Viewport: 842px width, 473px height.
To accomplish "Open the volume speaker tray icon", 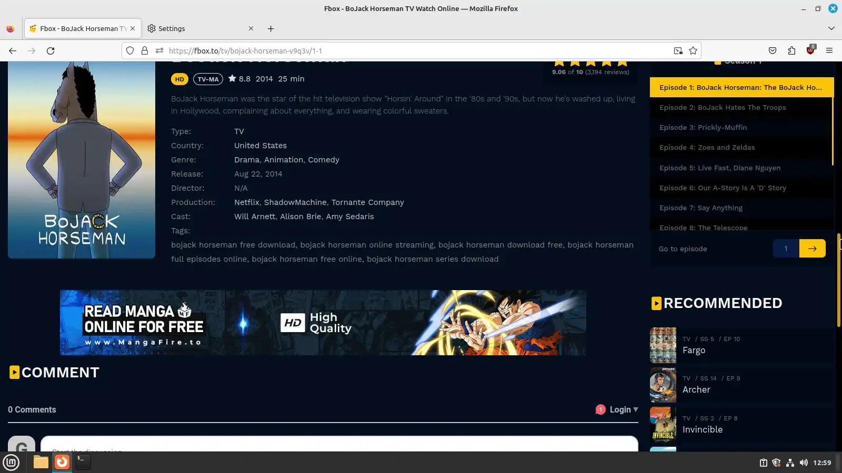I will coord(804,462).
